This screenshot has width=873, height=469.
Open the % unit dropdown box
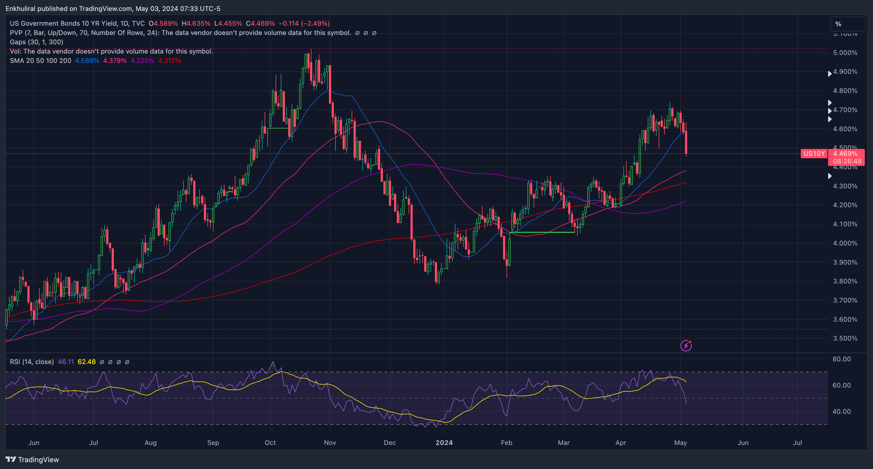pyautogui.click(x=847, y=24)
